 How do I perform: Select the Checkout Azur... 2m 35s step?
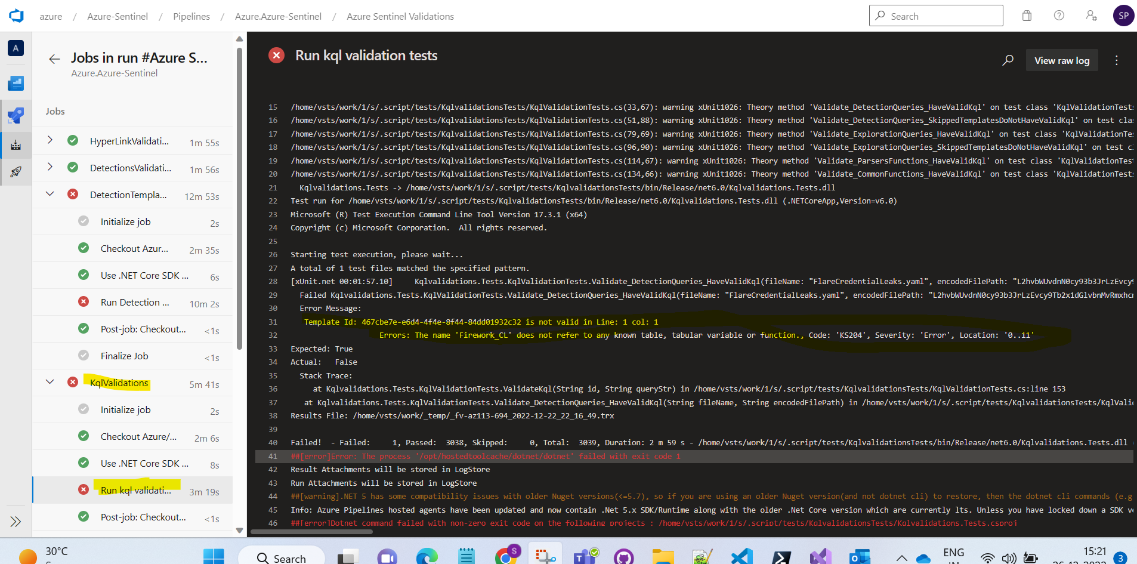[132, 249]
